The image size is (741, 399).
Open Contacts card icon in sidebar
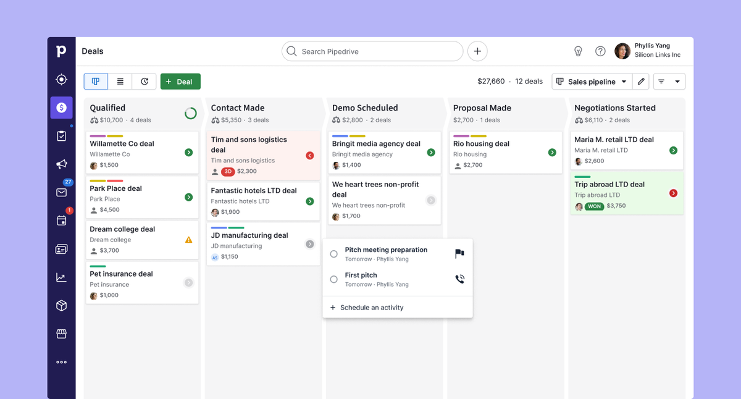coord(61,249)
